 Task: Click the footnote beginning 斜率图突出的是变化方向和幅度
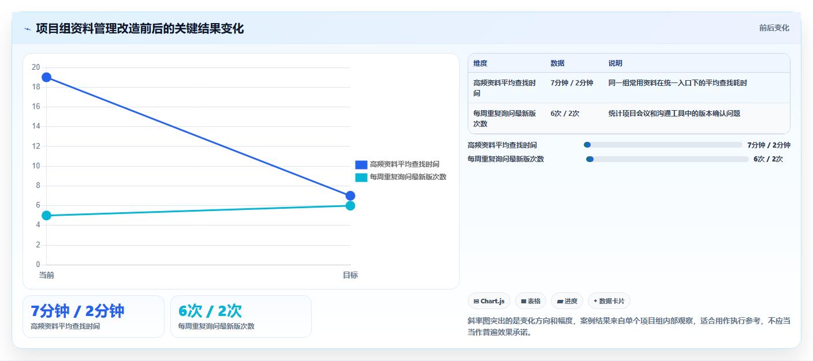(629, 326)
